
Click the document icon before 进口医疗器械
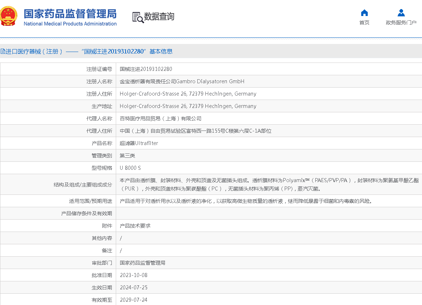coord(3,51)
